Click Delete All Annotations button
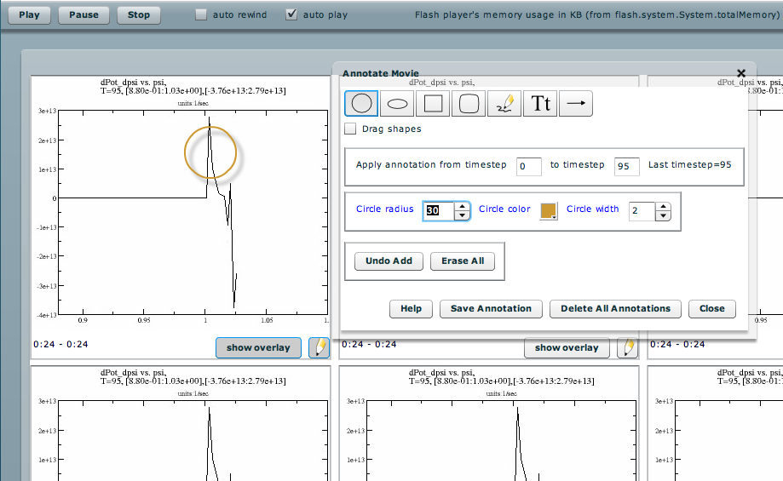The height and width of the screenshot is (481, 783). point(616,309)
